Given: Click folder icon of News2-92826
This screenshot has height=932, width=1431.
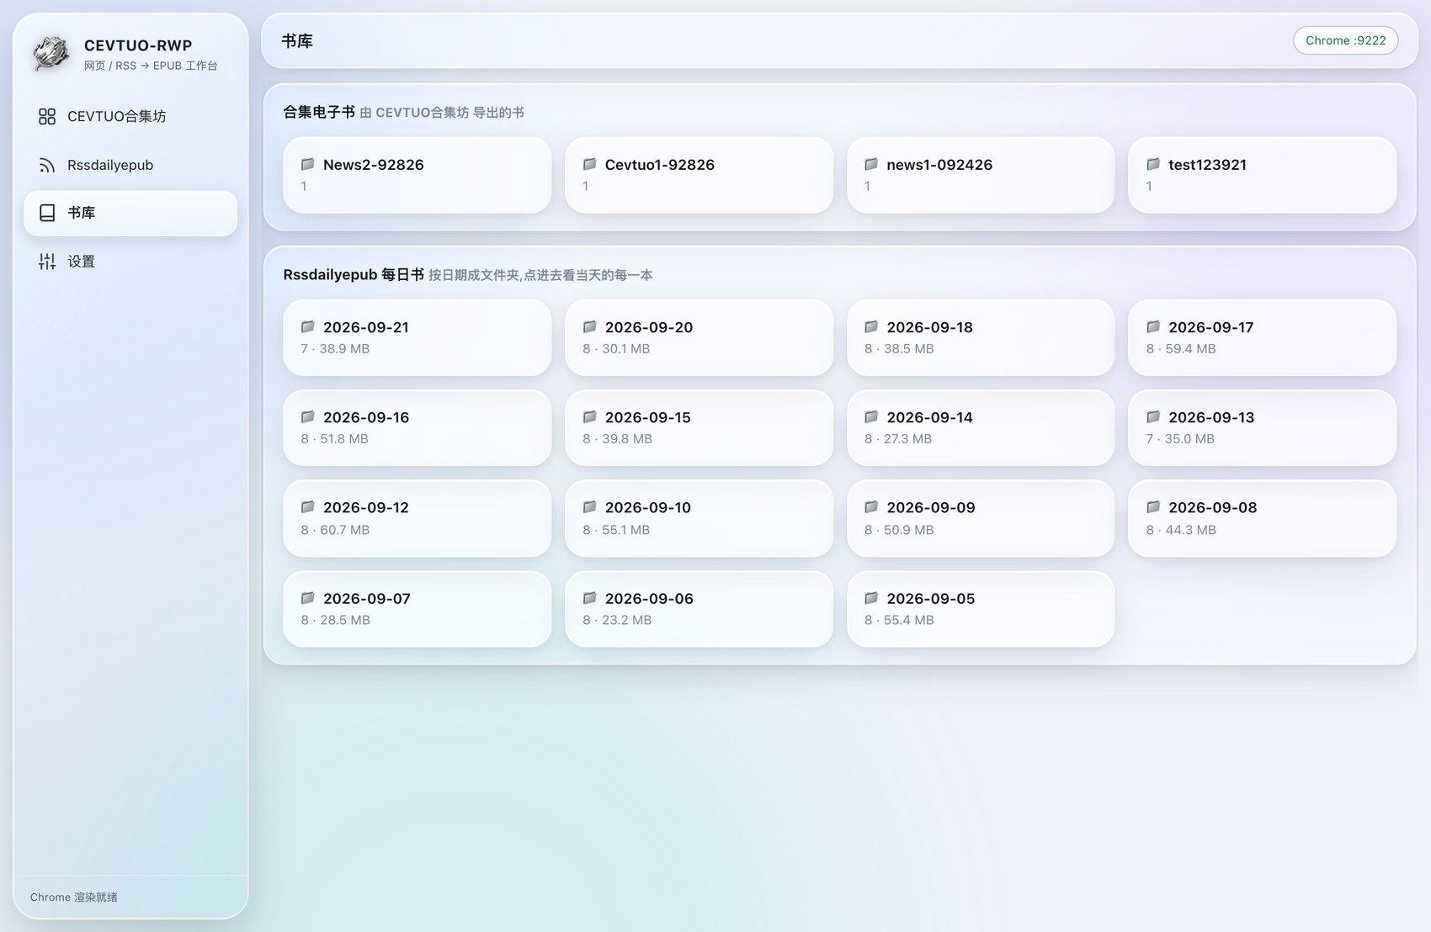Looking at the screenshot, I should 308,164.
